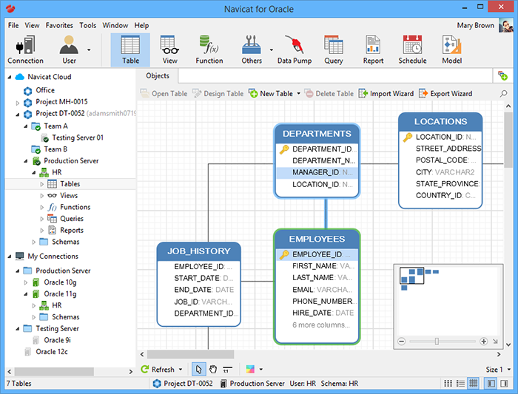This screenshot has height=394, width=518.
Task: Click the Refresh button
Action: click(158, 370)
